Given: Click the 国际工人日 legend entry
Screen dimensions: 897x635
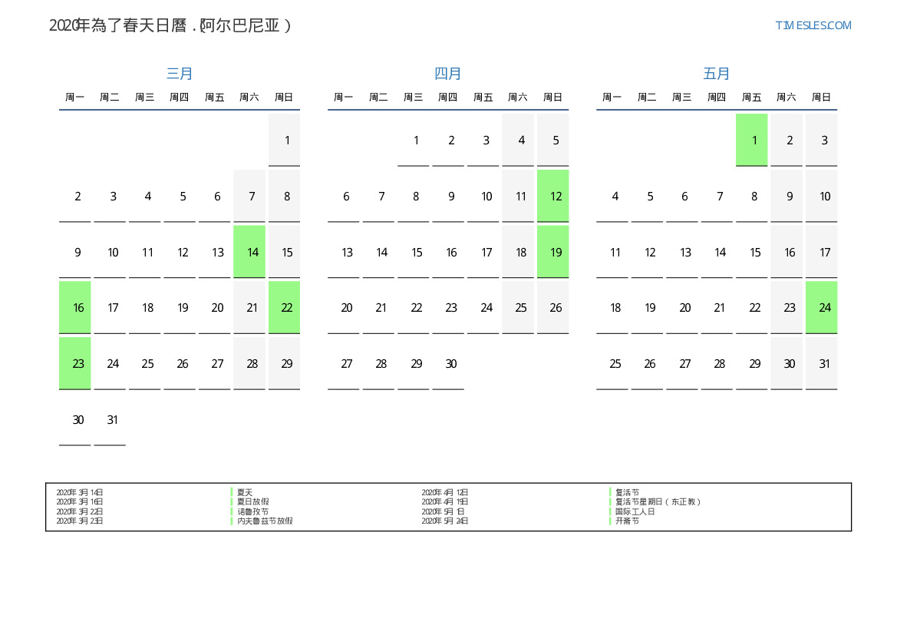Looking at the screenshot, I should pyautogui.click(x=635, y=511).
